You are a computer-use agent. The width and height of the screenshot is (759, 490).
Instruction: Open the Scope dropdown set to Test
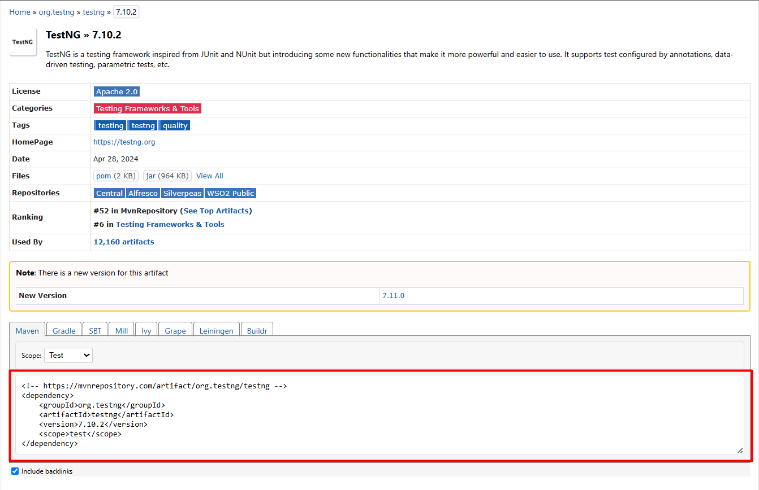coord(68,355)
